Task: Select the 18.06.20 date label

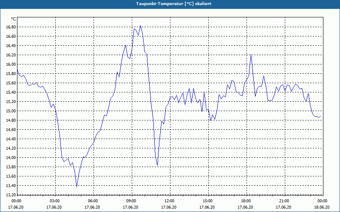Action: [x=322, y=207]
